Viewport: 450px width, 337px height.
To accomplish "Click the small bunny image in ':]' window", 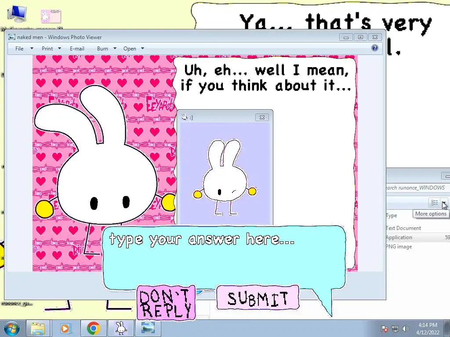I will coord(225,177).
